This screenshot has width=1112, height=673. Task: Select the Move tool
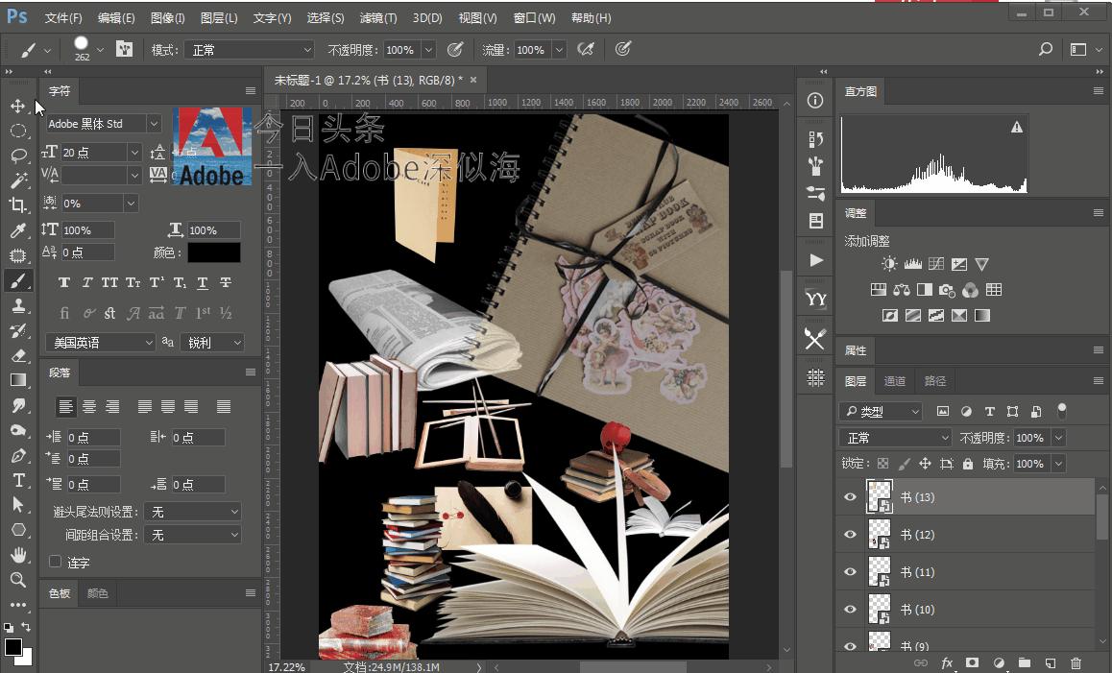17,106
